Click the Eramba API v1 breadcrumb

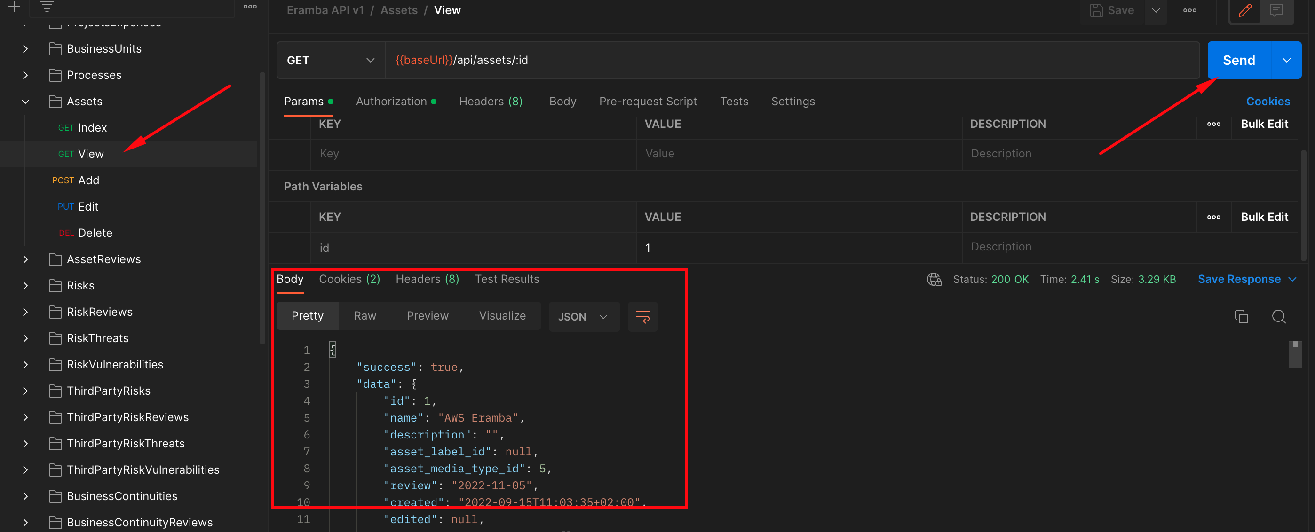tap(325, 10)
